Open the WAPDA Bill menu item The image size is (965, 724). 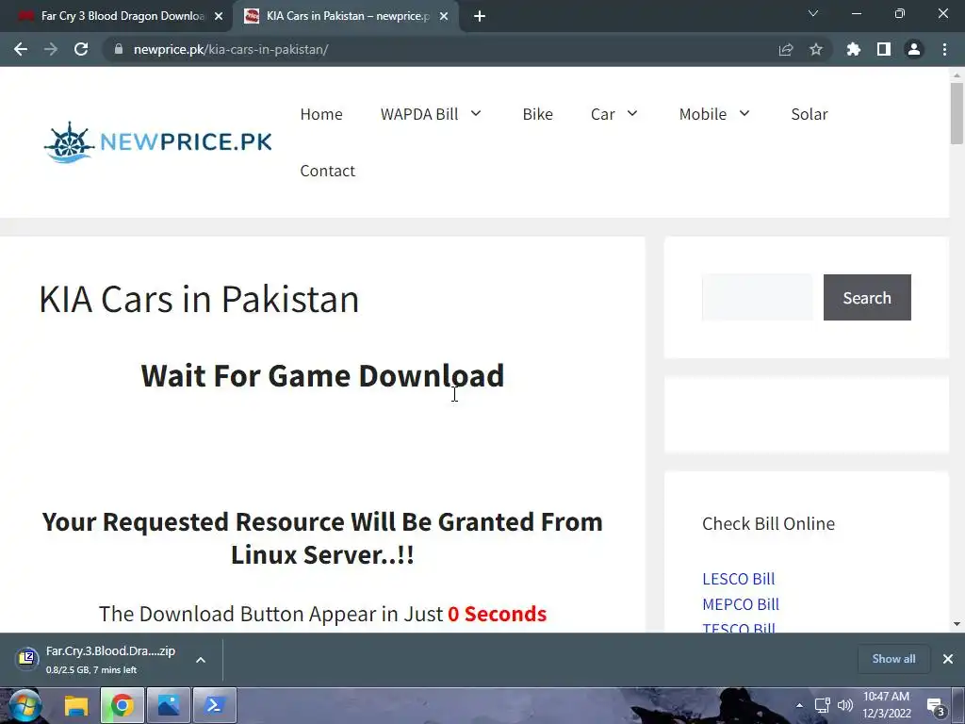click(419, 114)
